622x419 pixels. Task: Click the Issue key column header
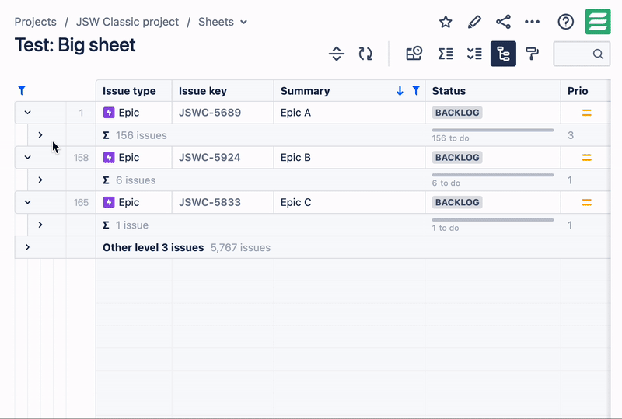pyautogui.click(x=223, y=91)
